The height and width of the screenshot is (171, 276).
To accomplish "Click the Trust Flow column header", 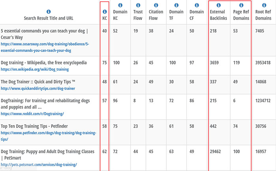I will pyautogui.click(x=138, y=15).
